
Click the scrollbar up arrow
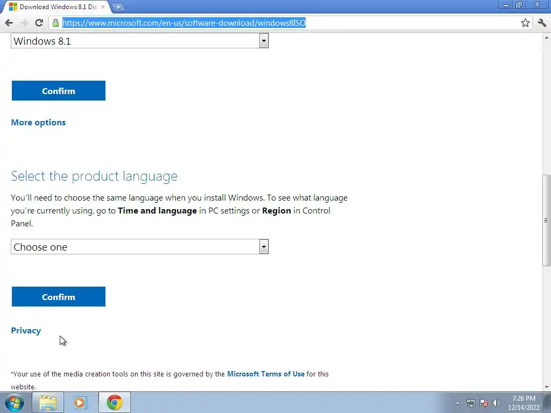coord(546,37)
